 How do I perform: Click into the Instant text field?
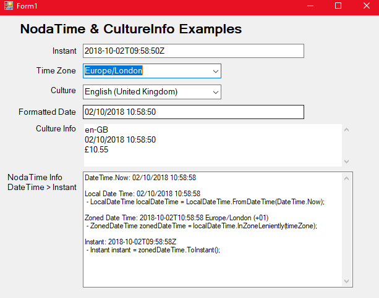coord(194,51)
